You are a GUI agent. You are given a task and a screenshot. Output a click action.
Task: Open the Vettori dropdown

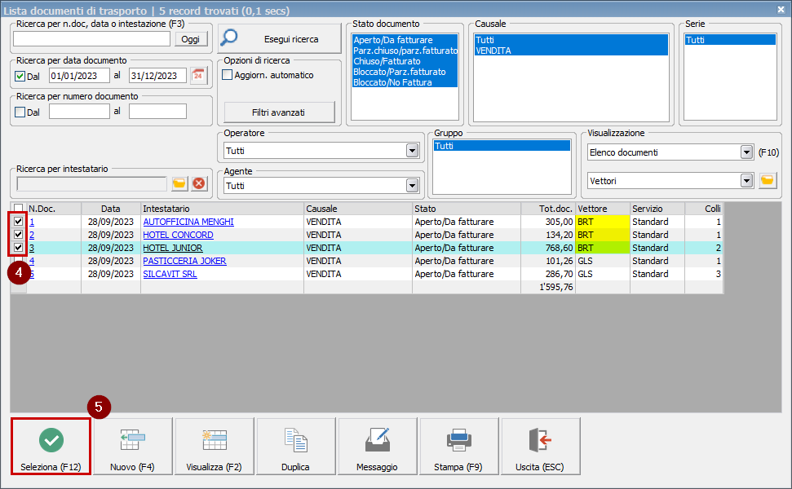pos(746,181)
